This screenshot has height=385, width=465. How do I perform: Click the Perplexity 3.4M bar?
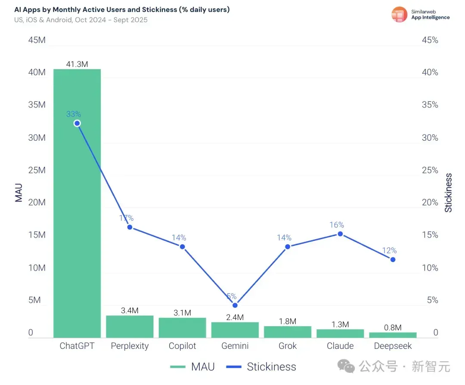[x=130, y=326]
